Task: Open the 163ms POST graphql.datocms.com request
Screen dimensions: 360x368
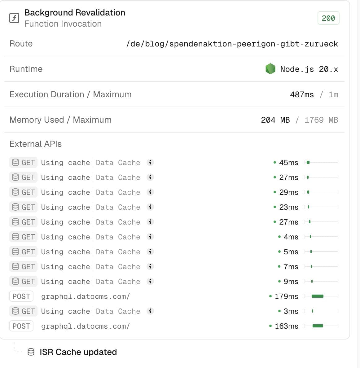Action: tap(86, 326)
